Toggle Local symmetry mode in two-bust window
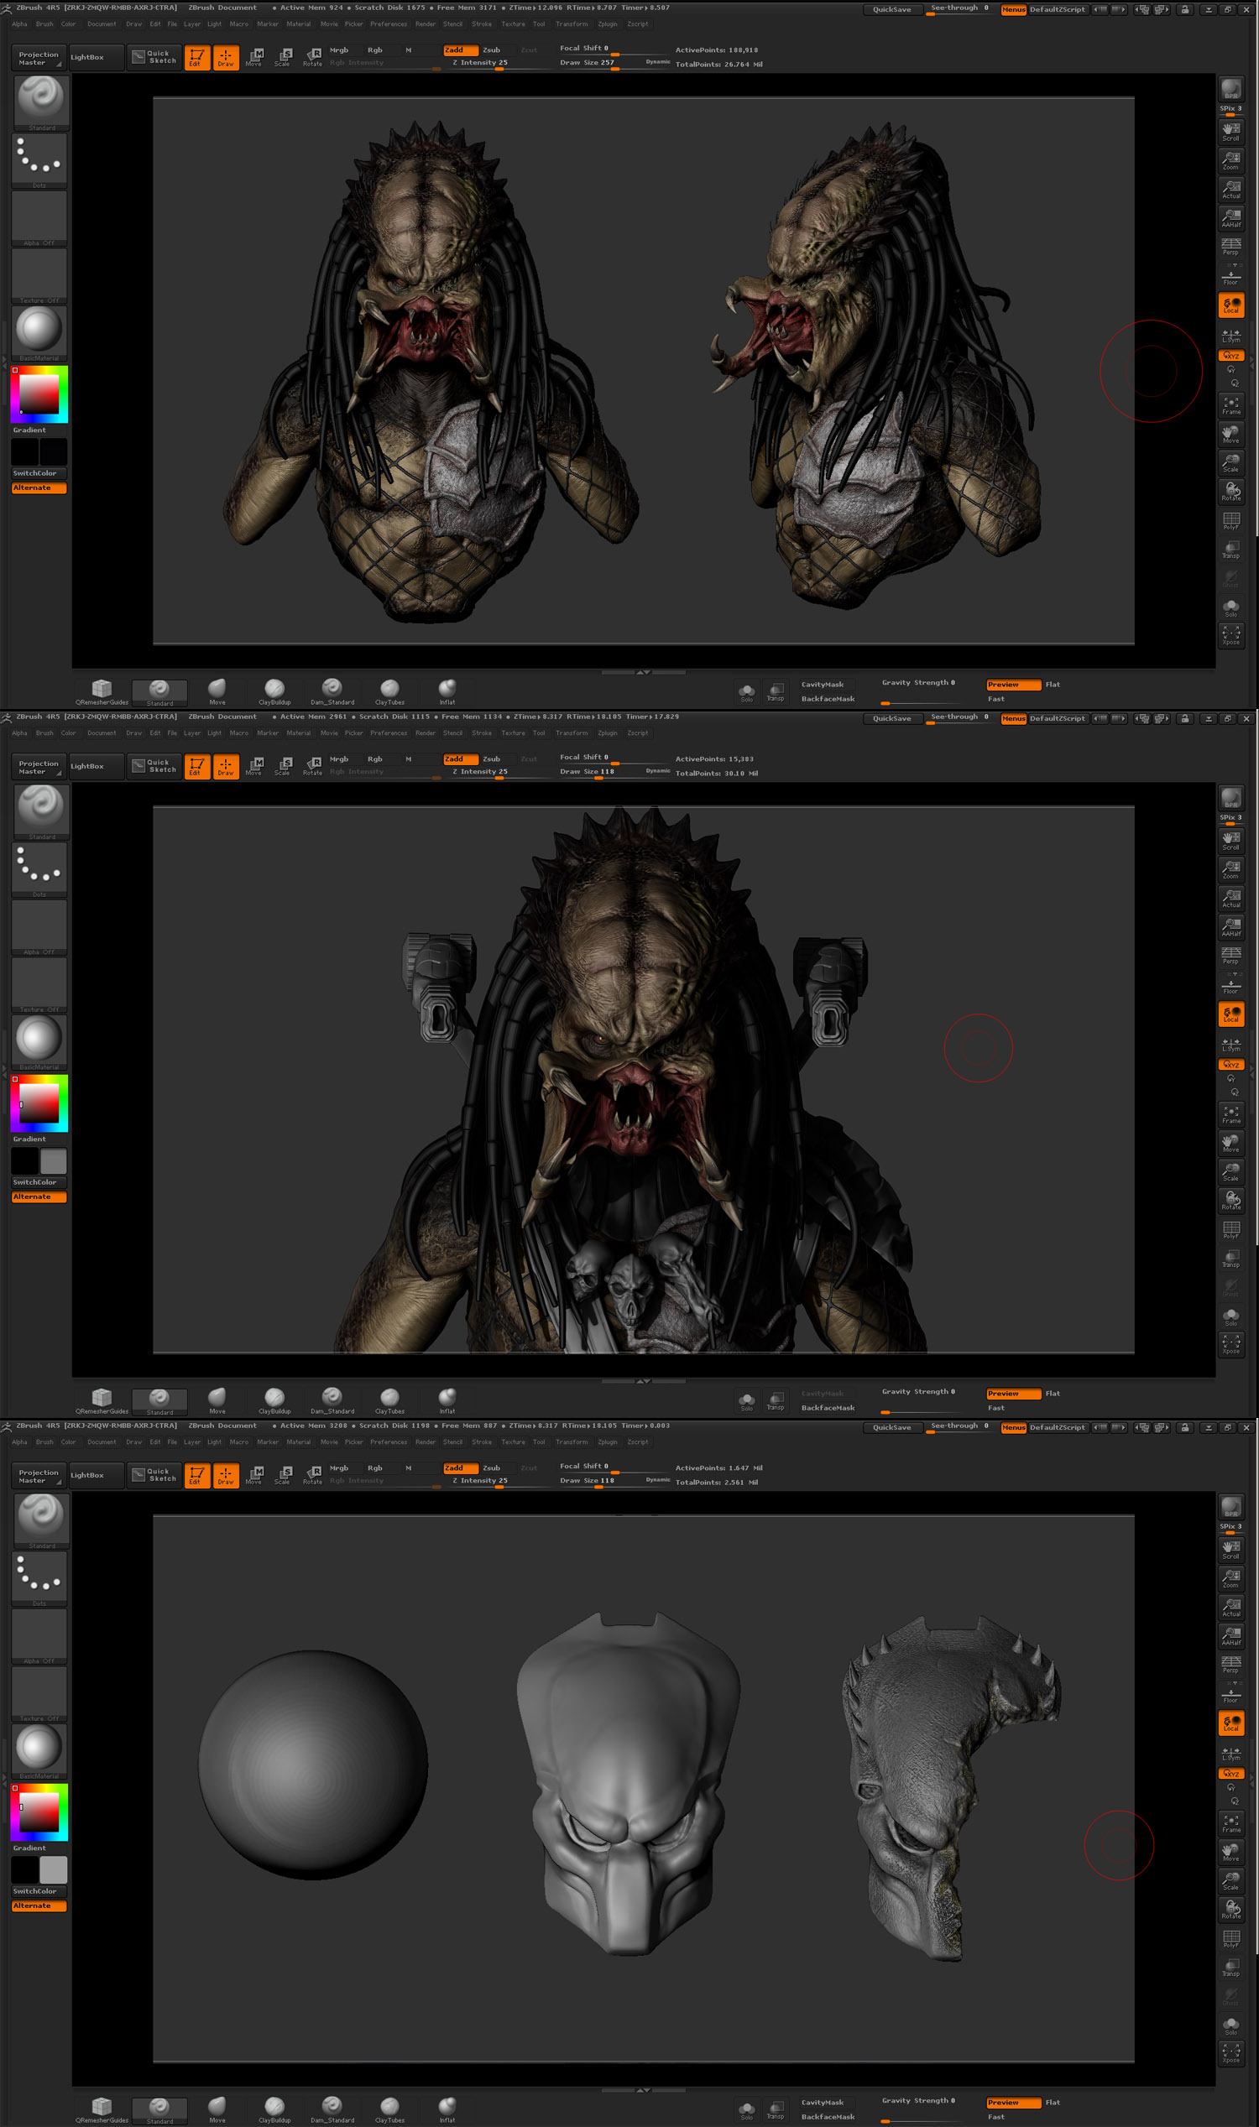Viewport: 1259px width, 2127px height. click(1230, 305)
